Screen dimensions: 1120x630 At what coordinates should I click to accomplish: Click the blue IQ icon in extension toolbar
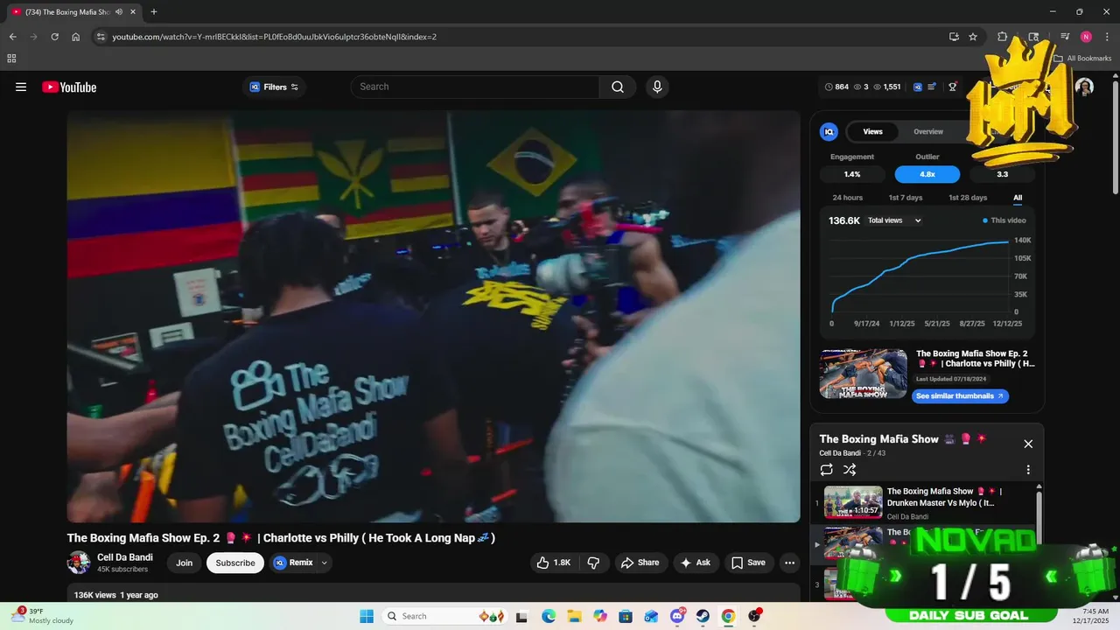pyautogui.click(x=918, y=87)
